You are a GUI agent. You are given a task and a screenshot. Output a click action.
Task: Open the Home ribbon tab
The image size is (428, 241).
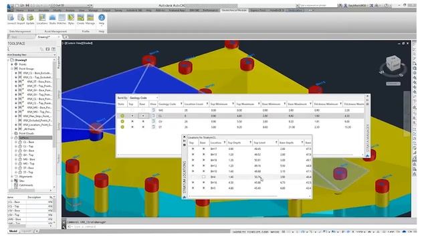(x=20, y=10)
